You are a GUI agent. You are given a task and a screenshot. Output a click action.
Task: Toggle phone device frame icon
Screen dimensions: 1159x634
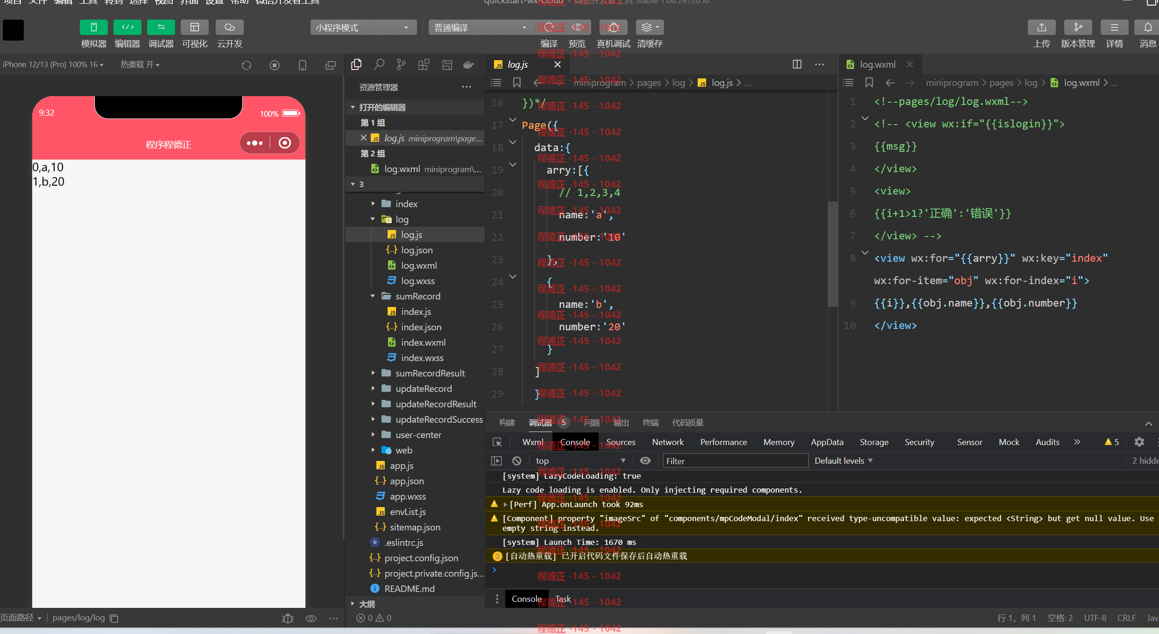tap(303, 65)
